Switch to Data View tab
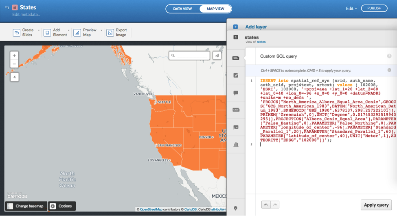This screenshot has width=397, height=216. (182, 9)
